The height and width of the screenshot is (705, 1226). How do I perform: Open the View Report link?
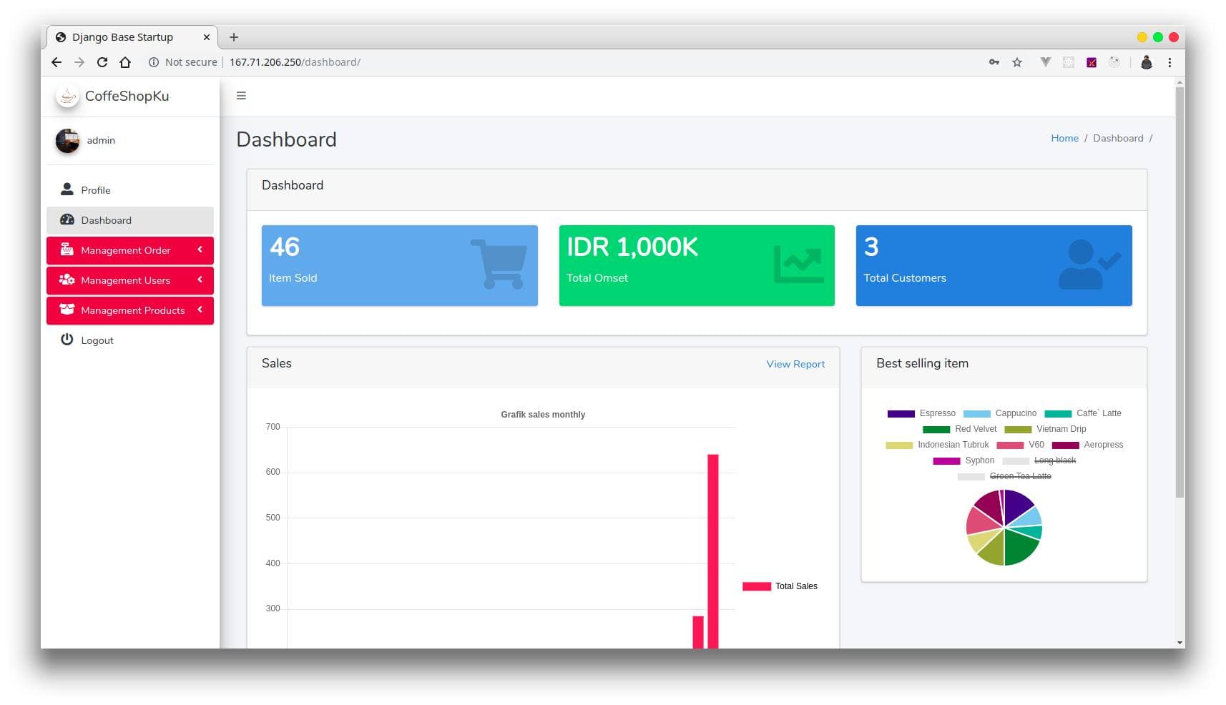click(x=795, y=364)
